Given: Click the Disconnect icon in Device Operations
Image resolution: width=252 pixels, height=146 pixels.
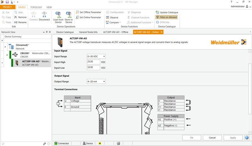Looking at the screenshot, I should (x=44, y=15).
